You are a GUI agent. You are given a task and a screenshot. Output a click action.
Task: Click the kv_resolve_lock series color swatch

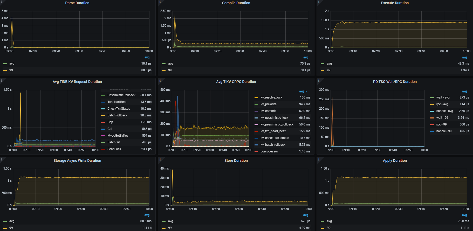coord(256,98)
